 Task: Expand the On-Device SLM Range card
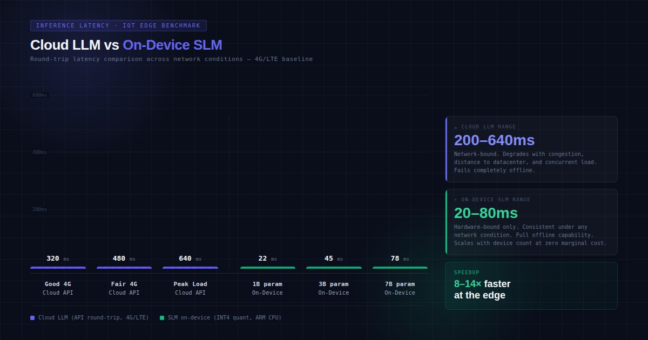click(531, 222)
